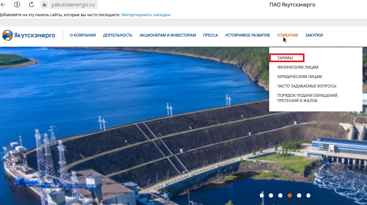Click the ПАО Якутскэнерго page title
367x205 pixels.
[292, 5]
